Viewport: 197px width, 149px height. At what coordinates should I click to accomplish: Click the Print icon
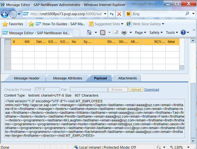pos(124,33)
